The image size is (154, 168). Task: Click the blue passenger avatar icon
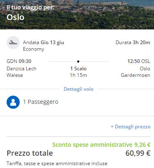[x=13, y=102]
